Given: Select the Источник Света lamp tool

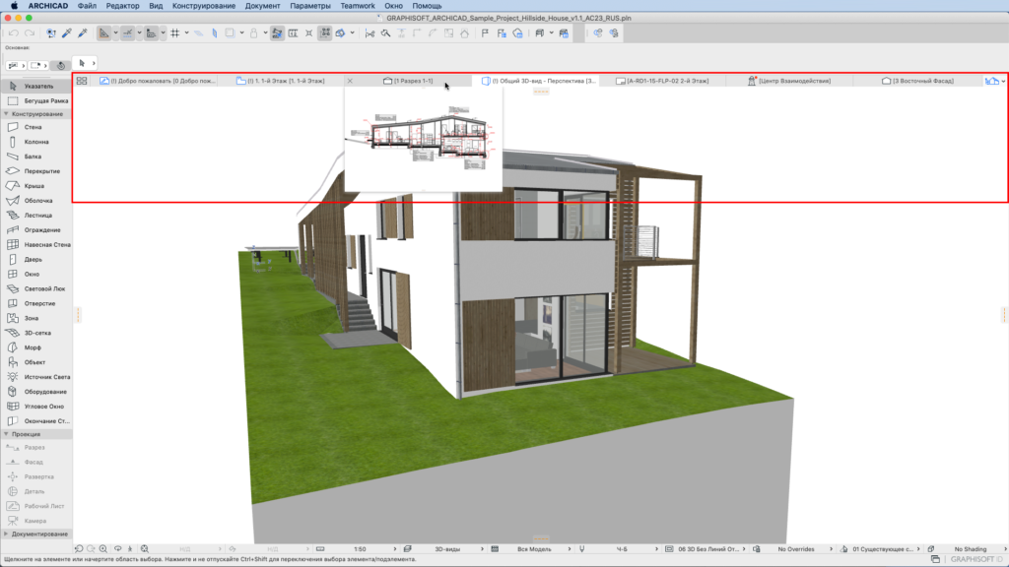Looking at the screenshot, I should point(46,377).
